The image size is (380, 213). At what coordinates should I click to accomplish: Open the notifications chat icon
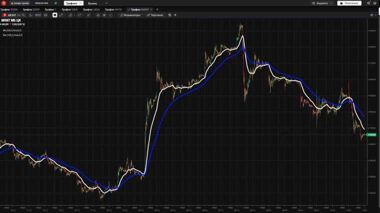[x=368, y=3]
